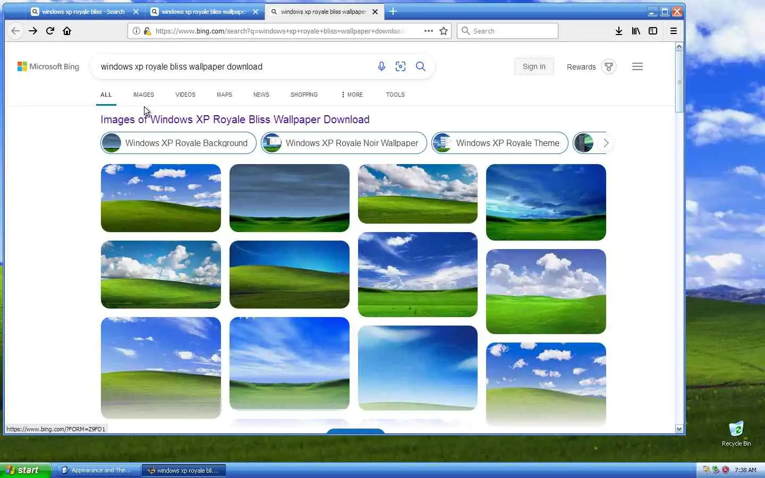Open the page actions three-dot menu
Screen dimensions: 765x478
pyautogui.click(x=429, y=31)
